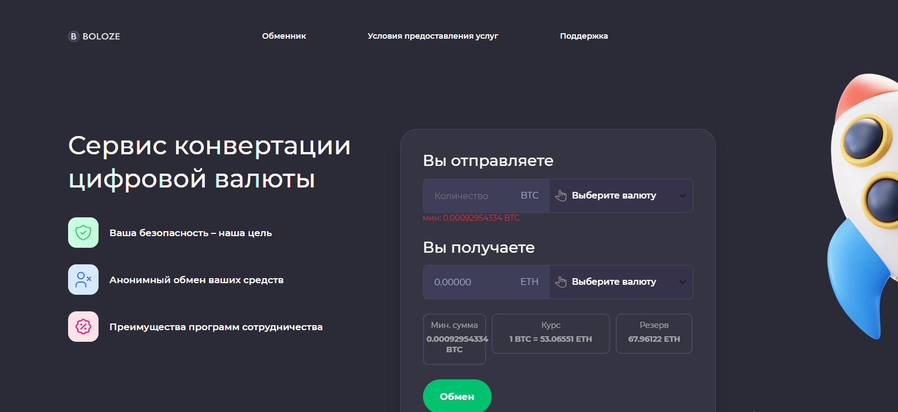
Task: Click the blue anonymous user icon
Action: coord(83,280)
